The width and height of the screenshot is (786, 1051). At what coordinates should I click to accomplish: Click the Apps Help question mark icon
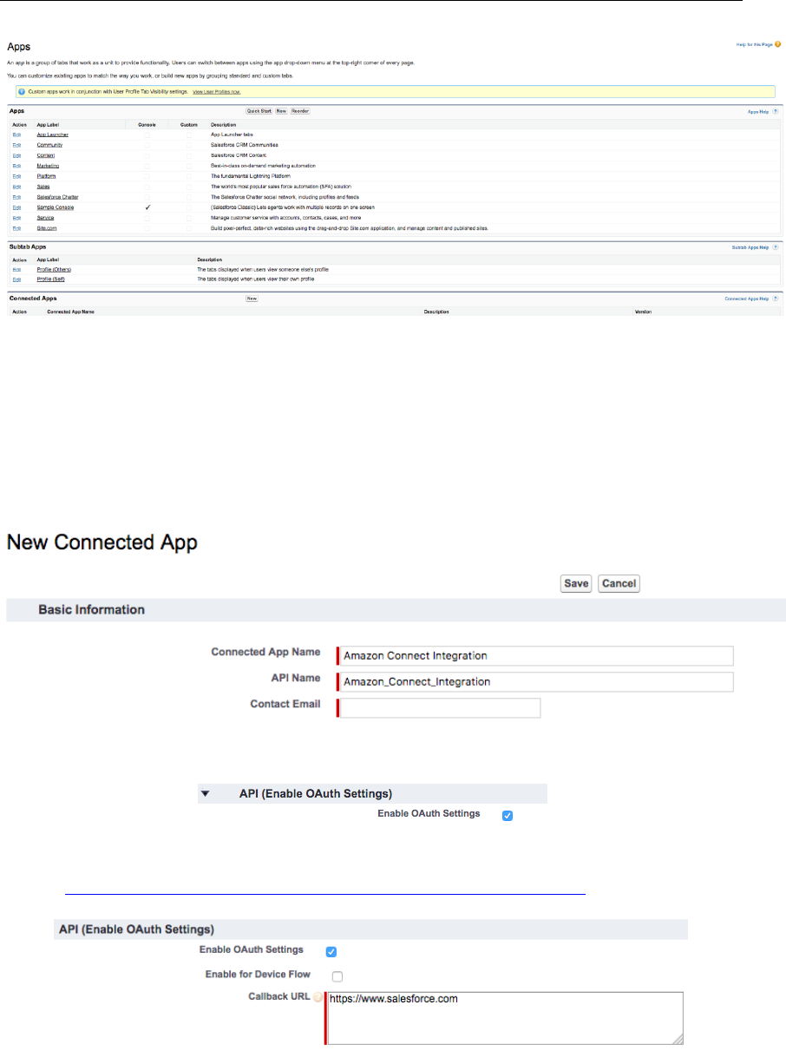775,111
